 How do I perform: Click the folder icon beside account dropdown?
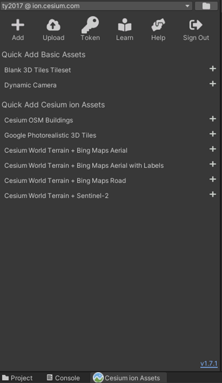point(206,6)
